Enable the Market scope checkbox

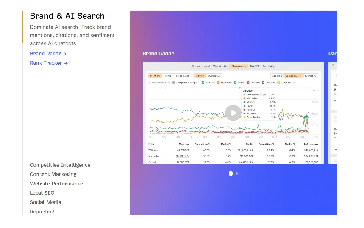coord(149,83)
